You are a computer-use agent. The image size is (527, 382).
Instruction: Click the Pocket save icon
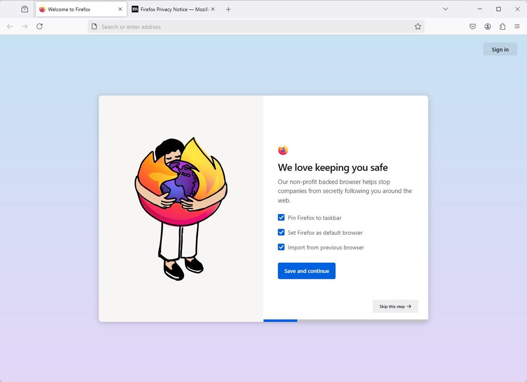click(472, 26)
